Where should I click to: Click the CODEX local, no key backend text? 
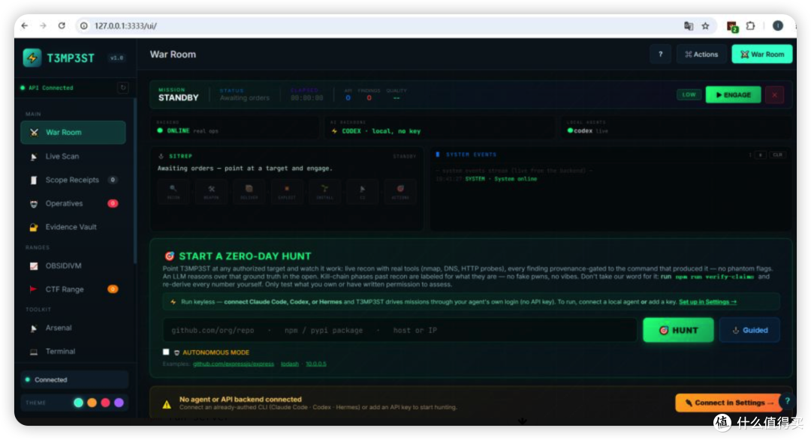click(381, 131)
